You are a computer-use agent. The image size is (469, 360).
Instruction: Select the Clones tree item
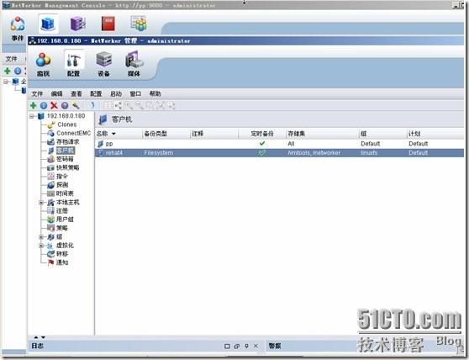coord(66,124)
